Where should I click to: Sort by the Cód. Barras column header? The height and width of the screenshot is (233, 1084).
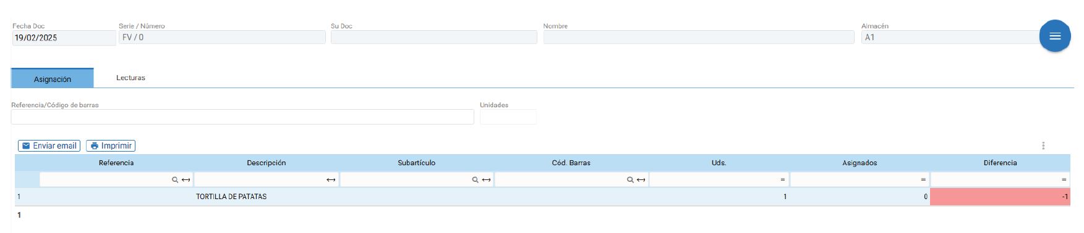point(571,163)
